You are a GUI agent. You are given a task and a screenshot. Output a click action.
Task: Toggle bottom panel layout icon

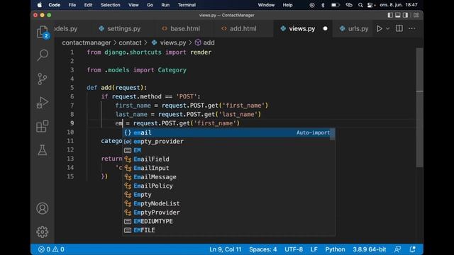[x=398, y=15]
